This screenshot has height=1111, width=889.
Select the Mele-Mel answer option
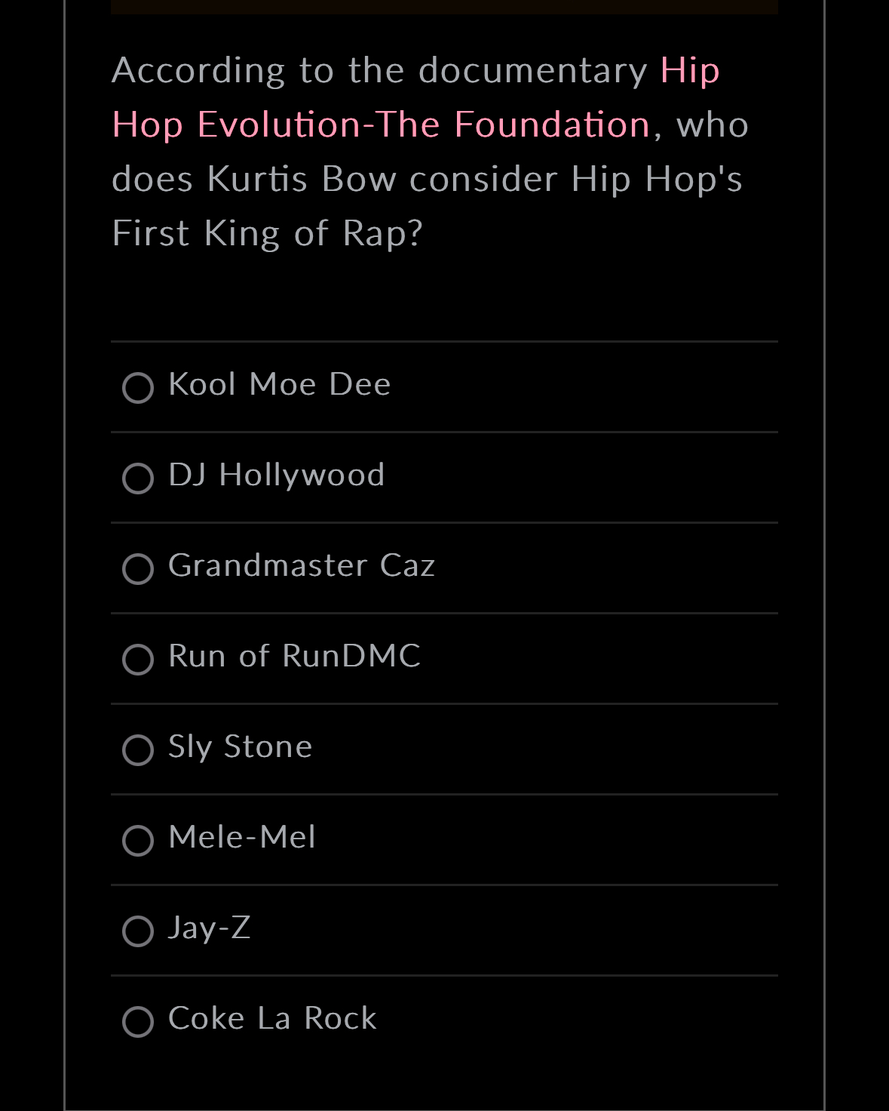(139, 840)
